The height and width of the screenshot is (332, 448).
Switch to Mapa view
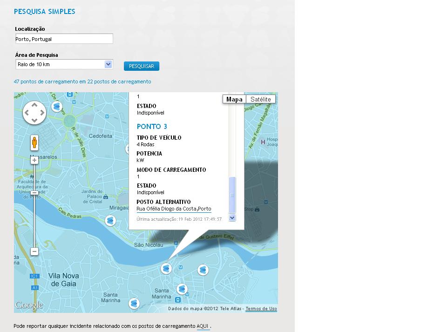[234, 99]
